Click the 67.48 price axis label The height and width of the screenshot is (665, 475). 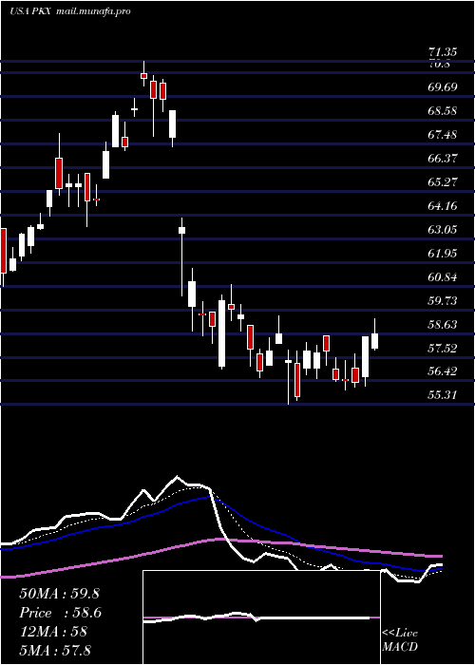point(443,135)
